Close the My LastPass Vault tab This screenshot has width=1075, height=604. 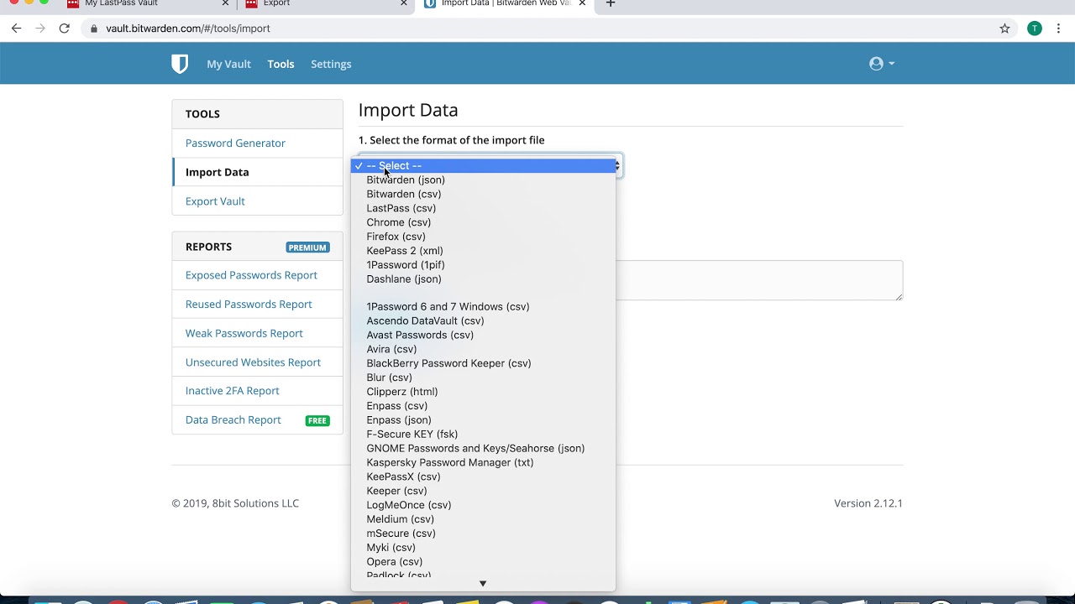(225, 3)
